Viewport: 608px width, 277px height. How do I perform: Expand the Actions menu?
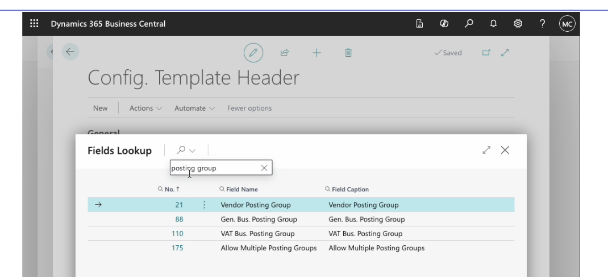click(x=145, y=108)
